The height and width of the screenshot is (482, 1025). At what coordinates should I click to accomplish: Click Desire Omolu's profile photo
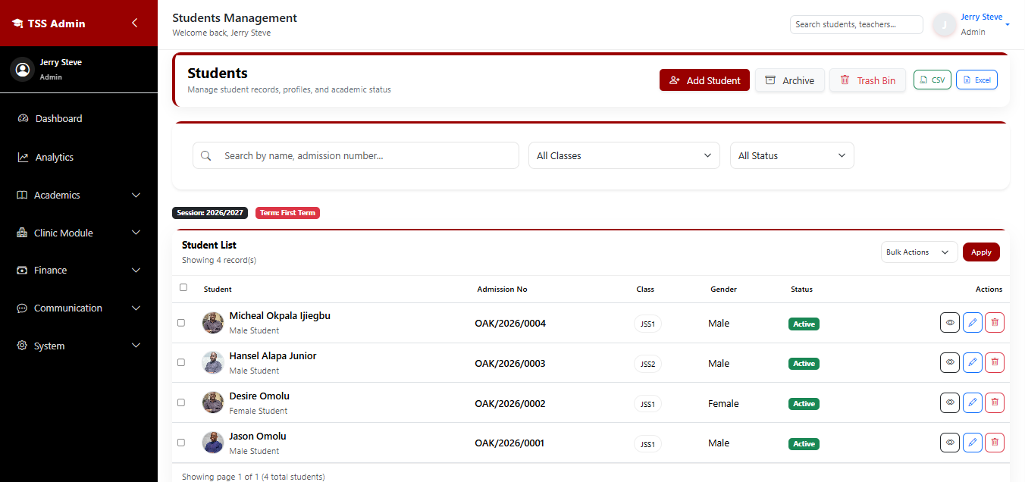click(213, 402)
